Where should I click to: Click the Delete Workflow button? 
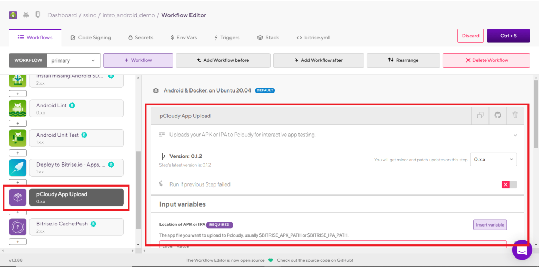coord(486,60)
